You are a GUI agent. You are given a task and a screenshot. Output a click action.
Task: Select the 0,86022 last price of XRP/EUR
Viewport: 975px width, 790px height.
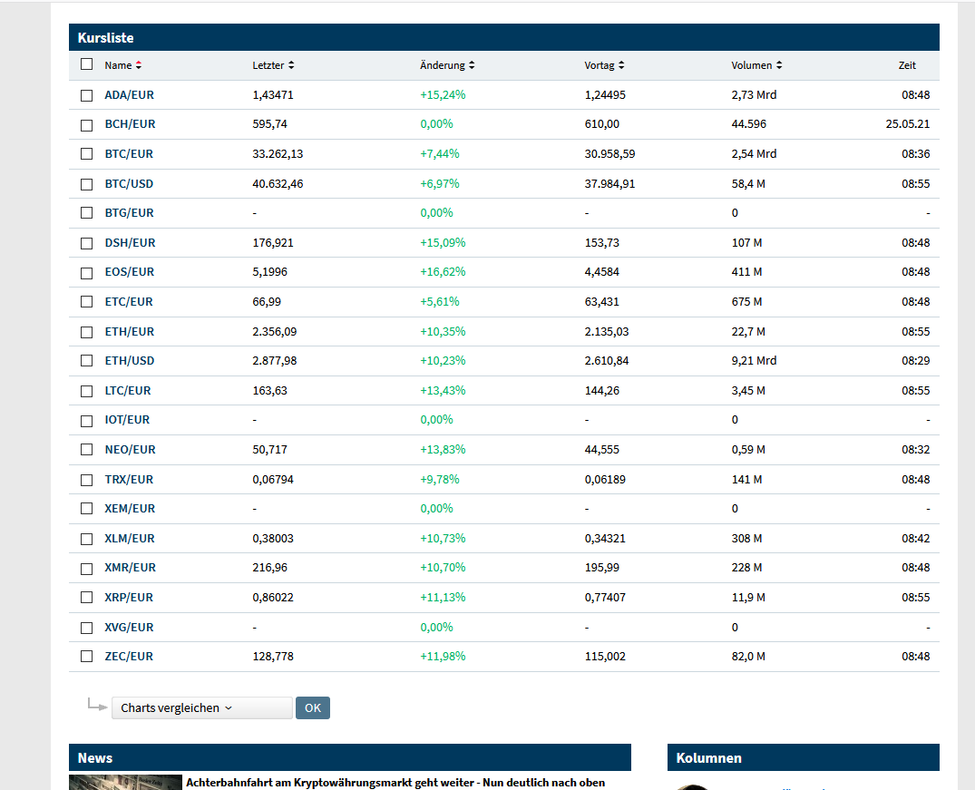[x=273, y=598]
